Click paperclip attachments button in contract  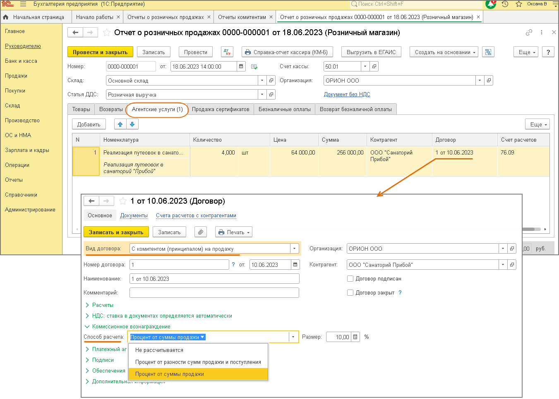tap(201, 232)
